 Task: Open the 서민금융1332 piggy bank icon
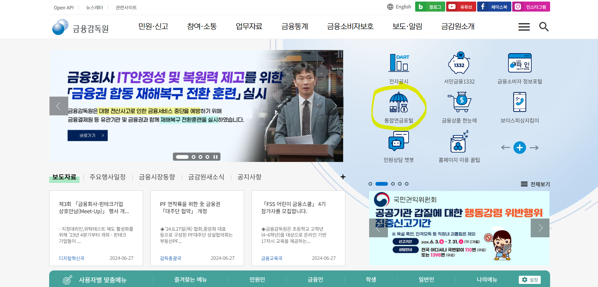click(459, 63)
